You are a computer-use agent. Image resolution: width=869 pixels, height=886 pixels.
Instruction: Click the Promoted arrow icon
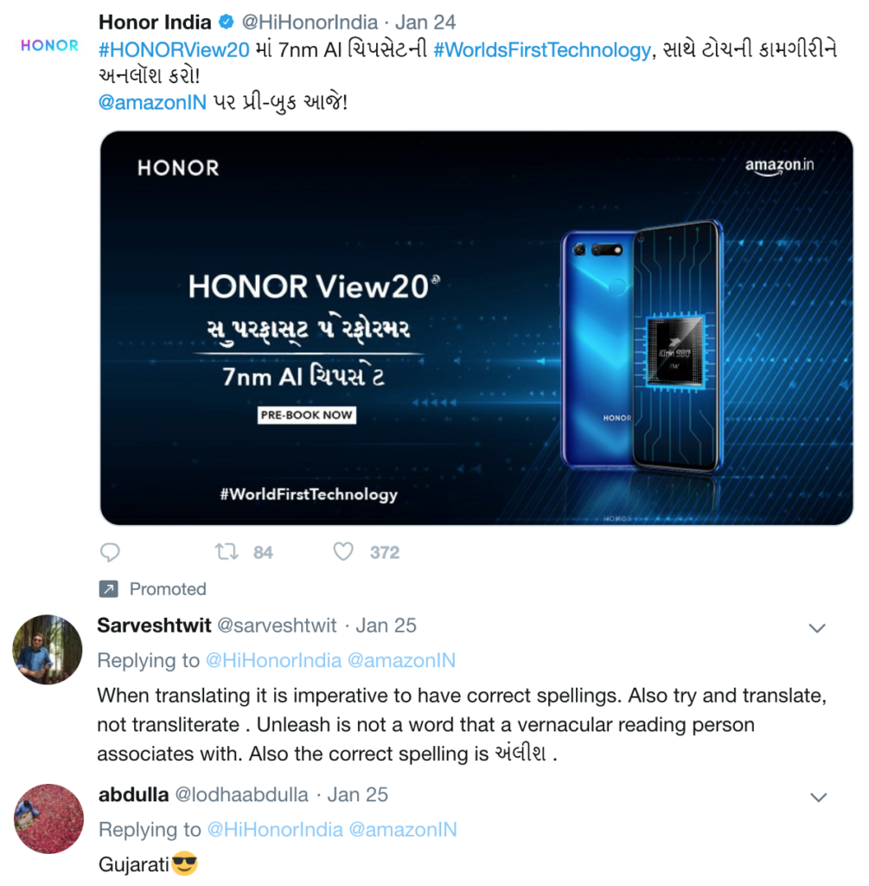point(108,589)
